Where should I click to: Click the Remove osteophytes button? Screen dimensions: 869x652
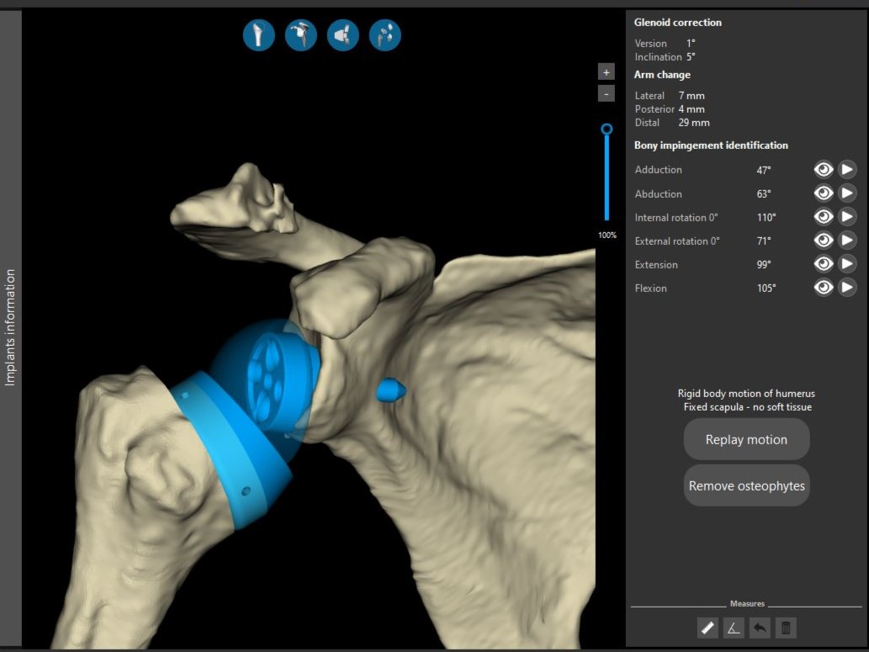coord(746,485)
